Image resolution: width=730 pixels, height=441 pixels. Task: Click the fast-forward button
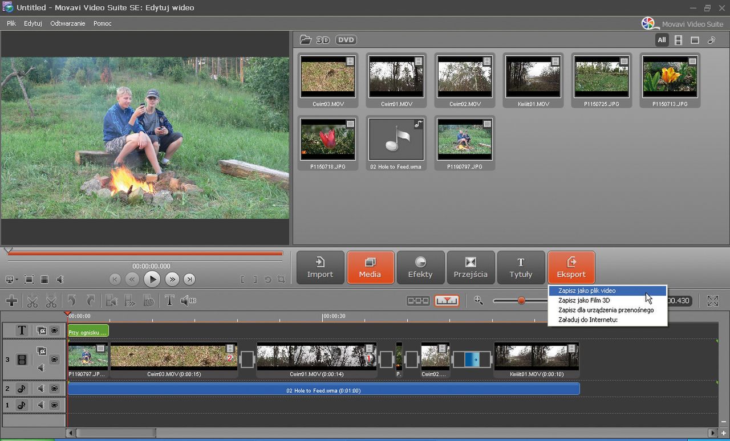[172, 279]
